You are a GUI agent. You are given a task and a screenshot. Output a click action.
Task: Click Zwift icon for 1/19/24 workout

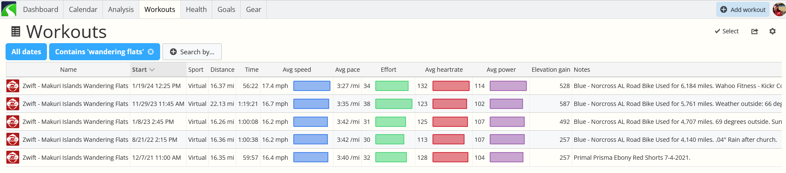tap(13, 86)
